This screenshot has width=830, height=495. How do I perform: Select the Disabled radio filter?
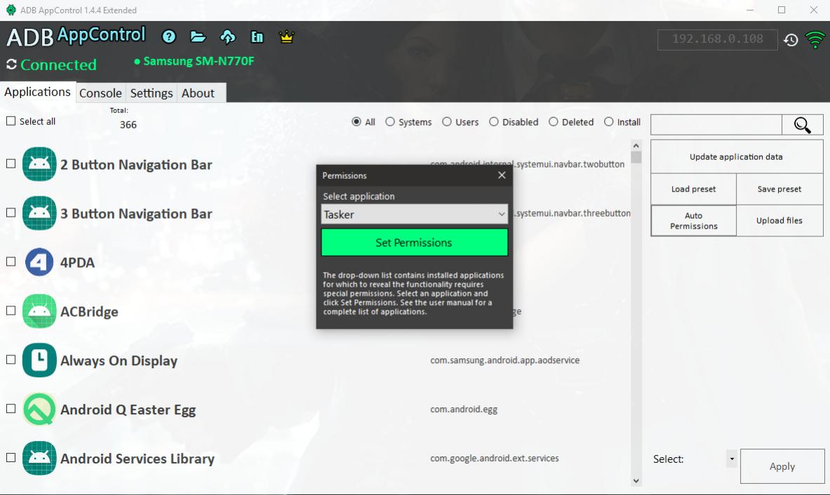(494, 122)
